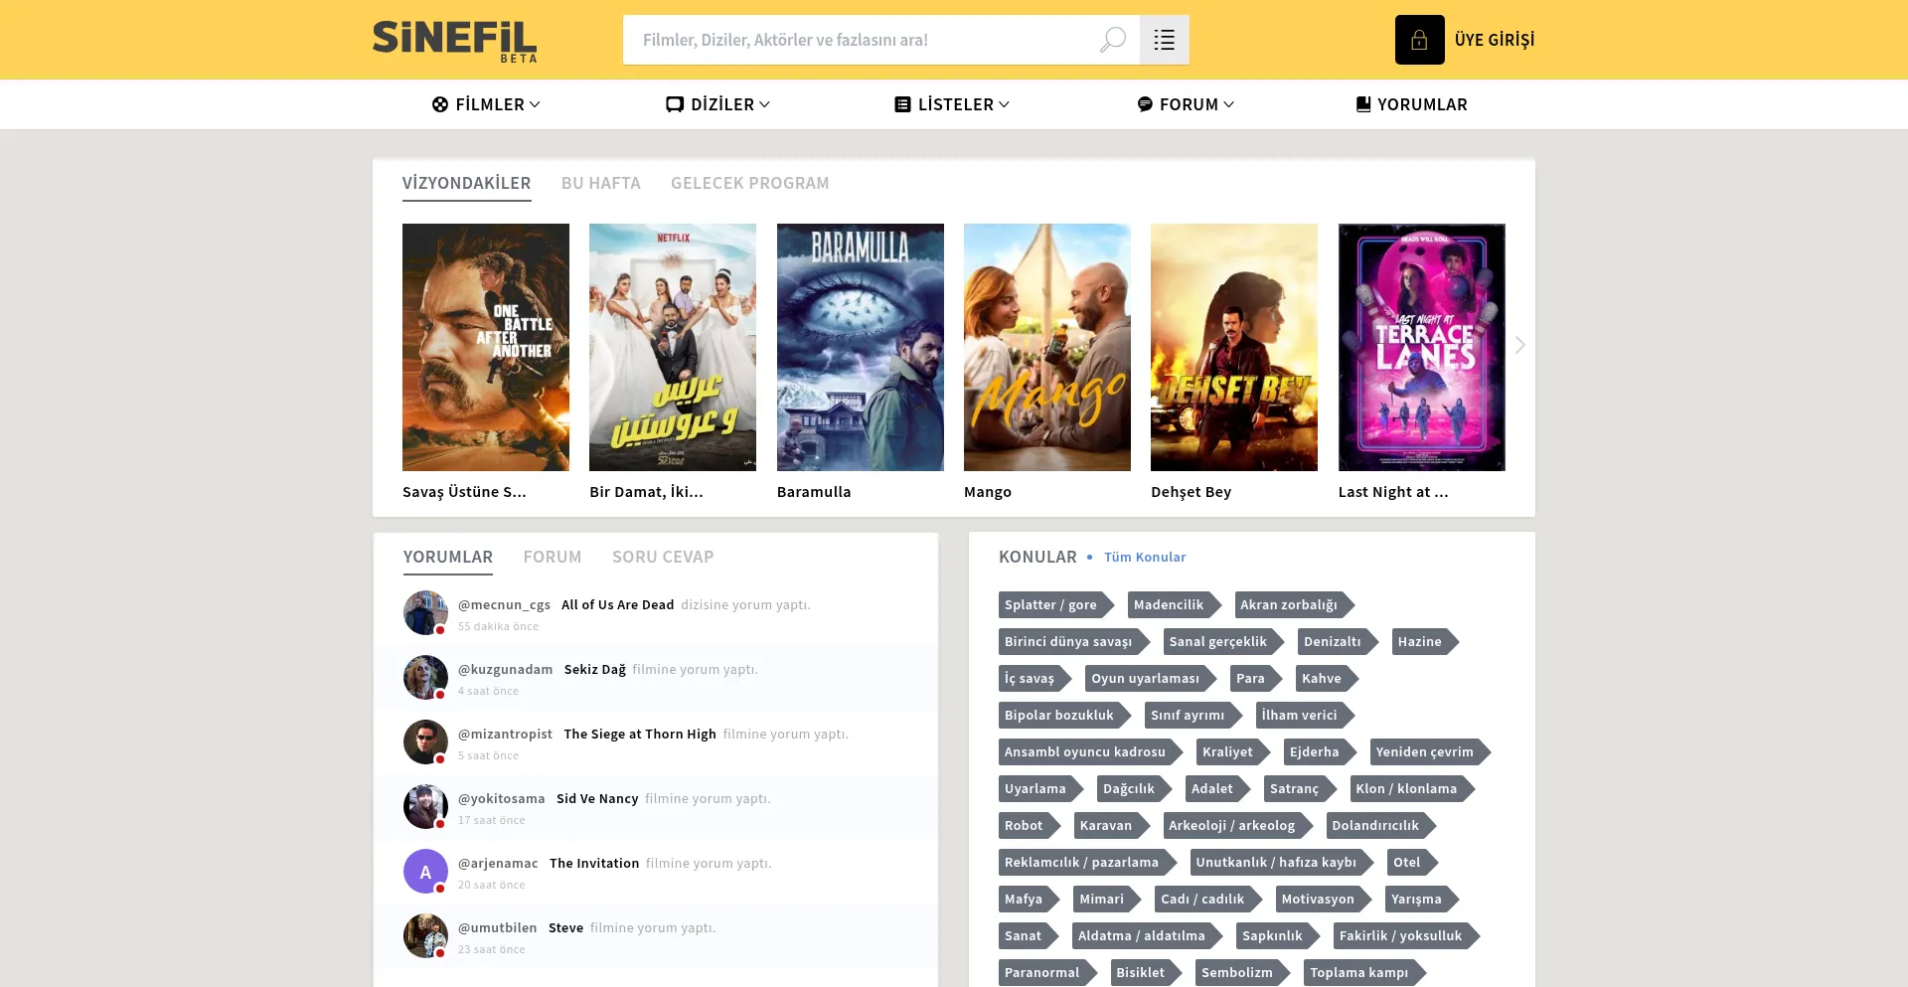Switch to the BU HAFTA tab
The height and width of the screenshot is (987, 1908).
pyautogui.click(x=600, y=183)
